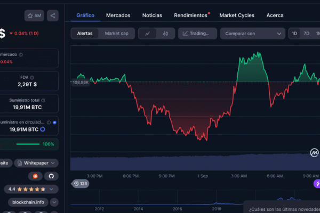Click the star watchlist button showing 6M

pyautogui.click(x=34, y=16)
